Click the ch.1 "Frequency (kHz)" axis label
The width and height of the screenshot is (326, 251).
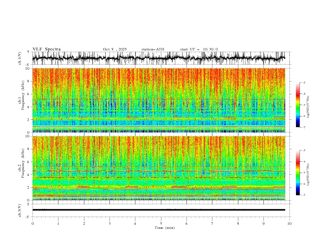pos(23,96)
